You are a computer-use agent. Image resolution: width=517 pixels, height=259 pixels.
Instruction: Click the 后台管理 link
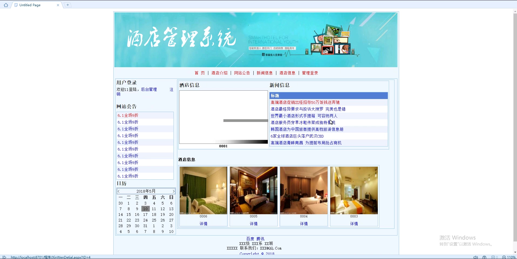(149, 89)
